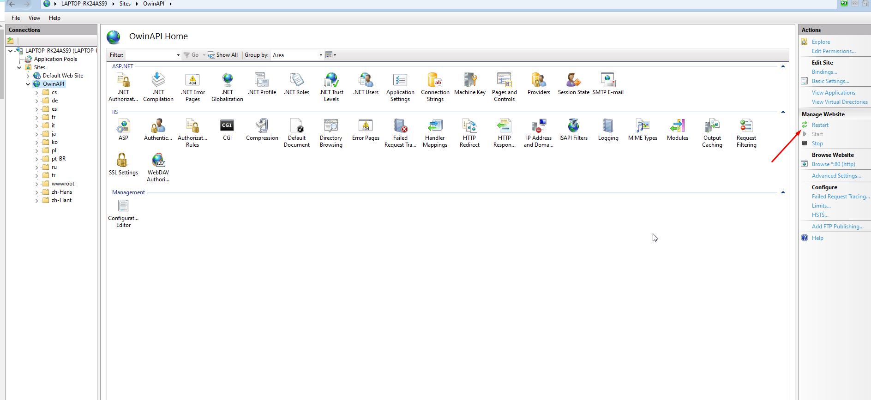Open .NET Trust Levels icon
Screen dimensions: 871x400
coord(331,87)
